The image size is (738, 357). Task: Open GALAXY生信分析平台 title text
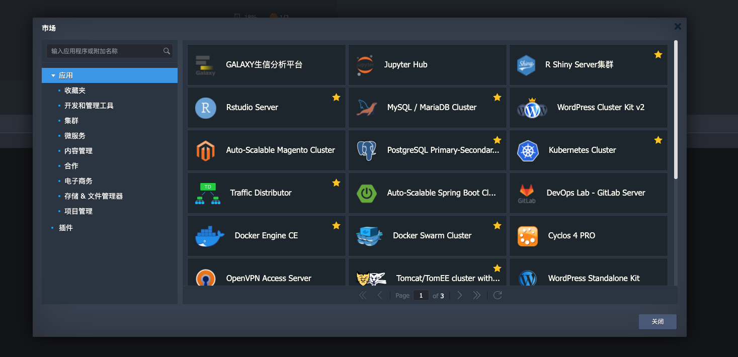(264, 65)
